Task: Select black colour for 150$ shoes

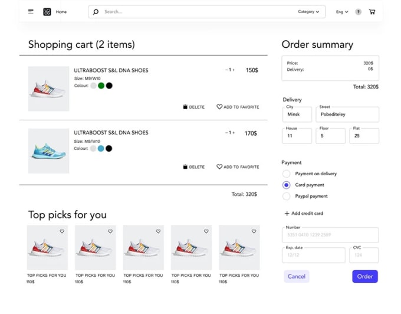Action: 109,86
